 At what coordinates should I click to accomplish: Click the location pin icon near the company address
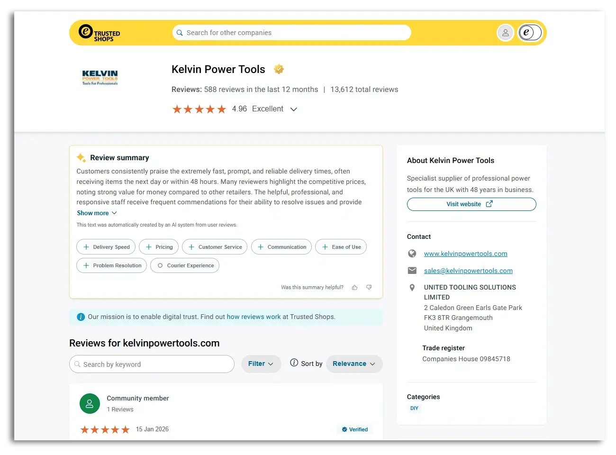point(412,287)
